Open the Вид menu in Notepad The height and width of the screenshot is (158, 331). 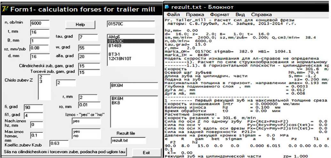[240, 15]
